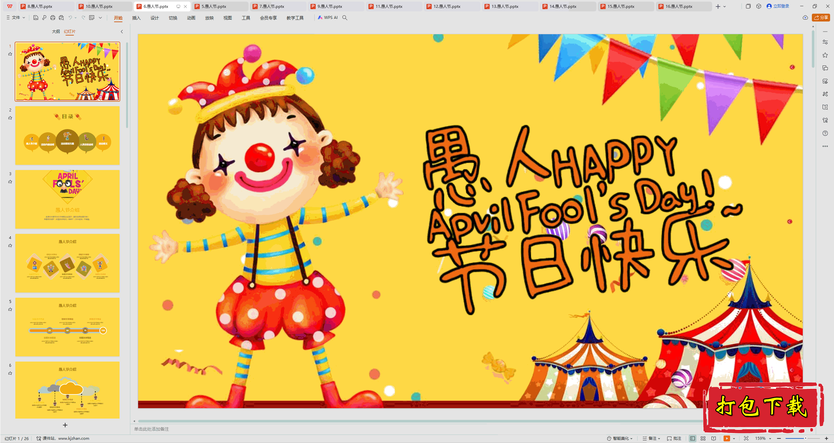Click the WPS home logo icon
The image size is (834, 443).
click(10, 6)
